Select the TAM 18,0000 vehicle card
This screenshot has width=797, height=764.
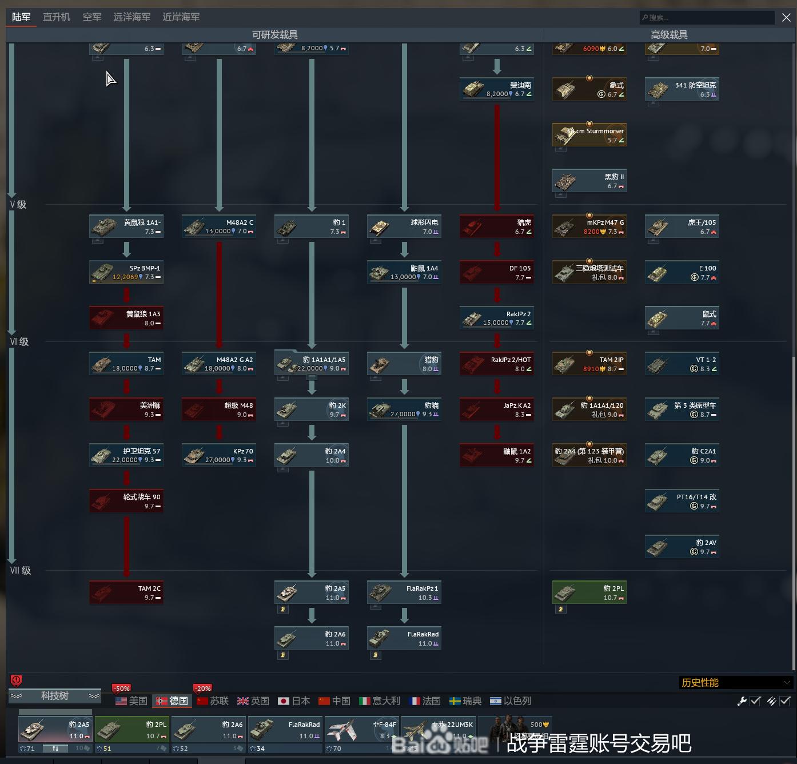(x=126, y=364)
